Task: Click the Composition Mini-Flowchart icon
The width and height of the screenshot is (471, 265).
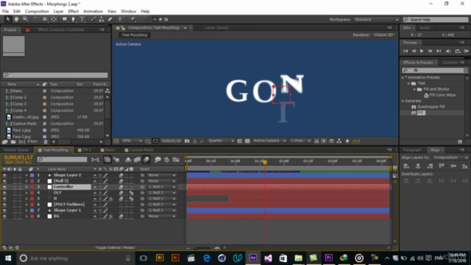Action: click(x=96, y=160)
